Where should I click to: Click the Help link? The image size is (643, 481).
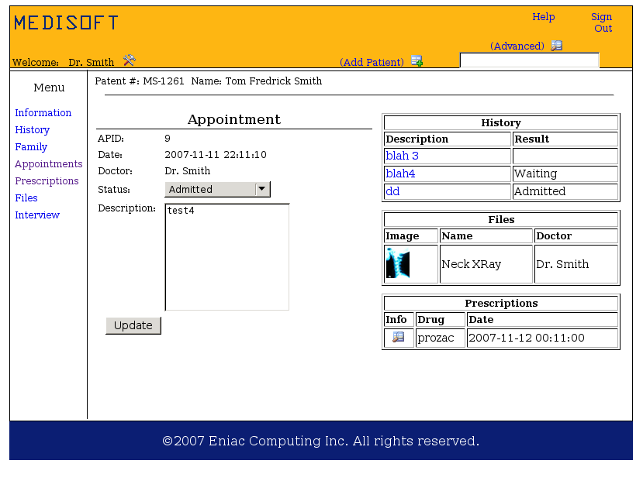click(x=543, y=17)
